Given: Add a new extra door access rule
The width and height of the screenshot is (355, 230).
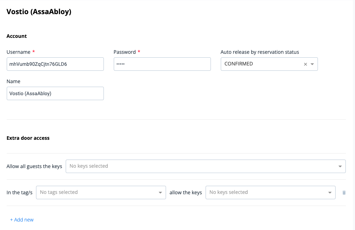Looking at the screenshot, I should pyautogui.click(x=22, y=220).
